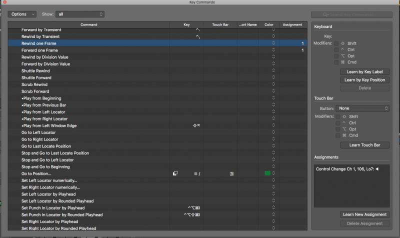Image resolution: width=400 pixels, height=238 pixels.
Task: Open color stepper for Forward one Frame row
Action: click(x=273, y=50)
